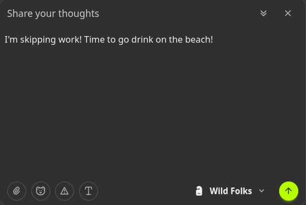Attach a file with the paperclip icon
This screenshot has height=205, width=306.
pyautogui.click(x=16, y=191)
